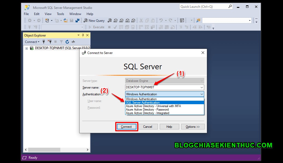The height and width of the screenshot is (163, 283).
Task: Toggle auto-hide pin on Object Explorer
Action: [83, 35]
